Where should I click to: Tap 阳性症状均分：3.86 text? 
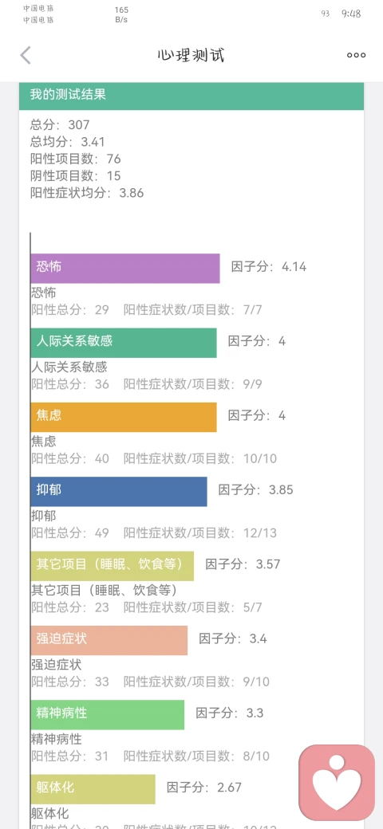pyautogui.click(x=87, y=193)
